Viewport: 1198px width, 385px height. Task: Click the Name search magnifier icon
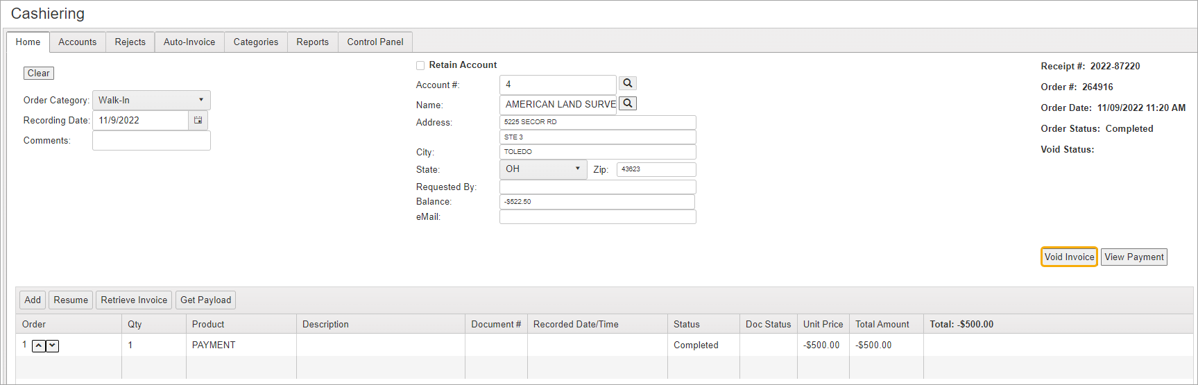tap(627, 103)
